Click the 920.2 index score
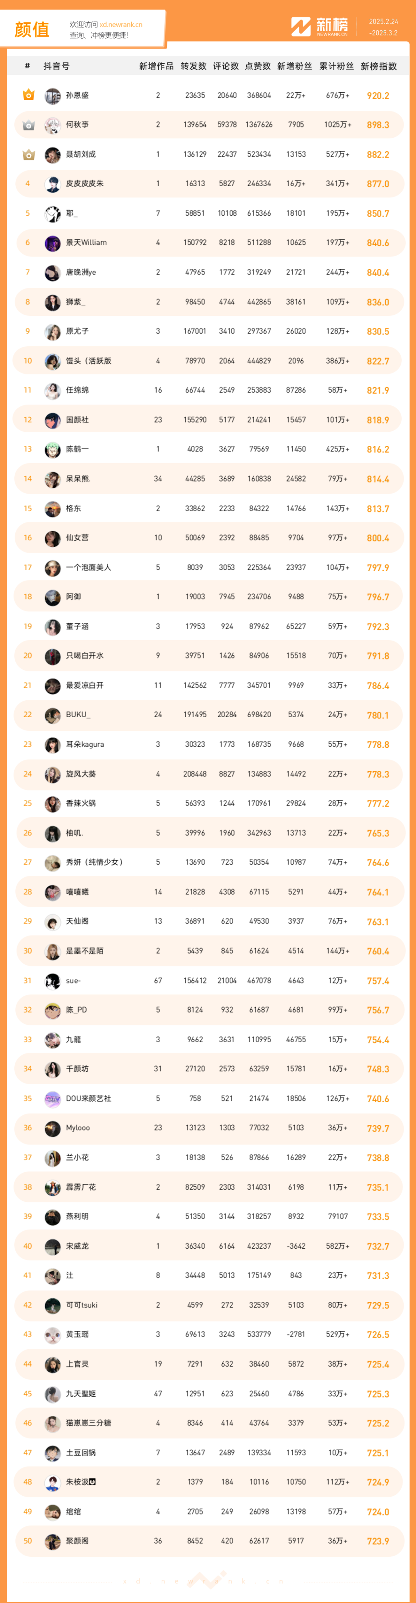The width and height of the screenshot is (416, 1603). point(377,96)
